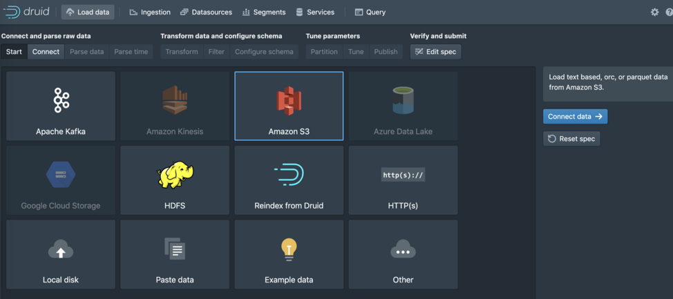Click the Edit spec button
The image size is (673, 299).
pyautogui.click(x=435, y=52)
